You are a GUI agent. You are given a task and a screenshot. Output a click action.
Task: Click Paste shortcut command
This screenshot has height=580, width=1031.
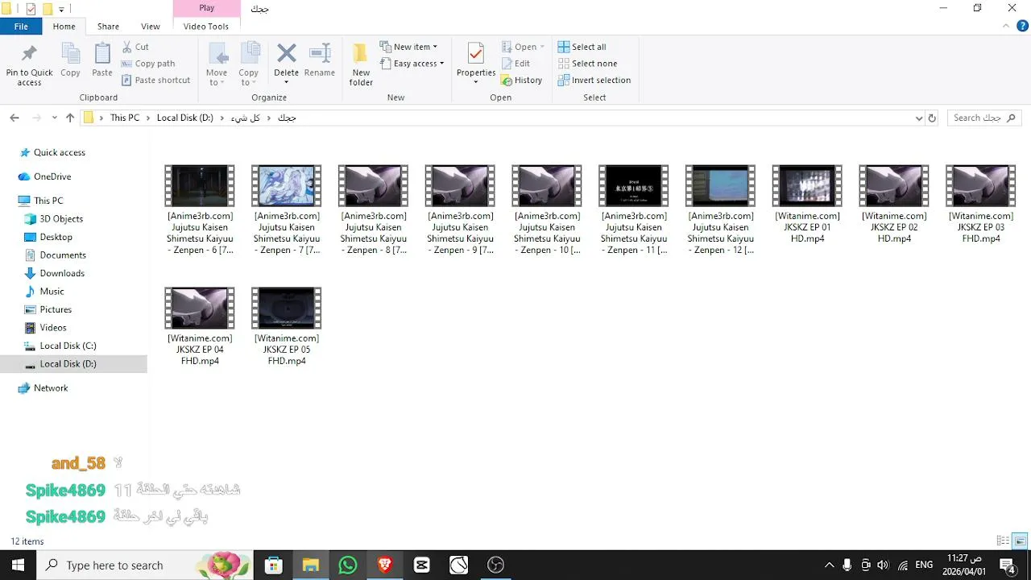[x=156, y=81]
